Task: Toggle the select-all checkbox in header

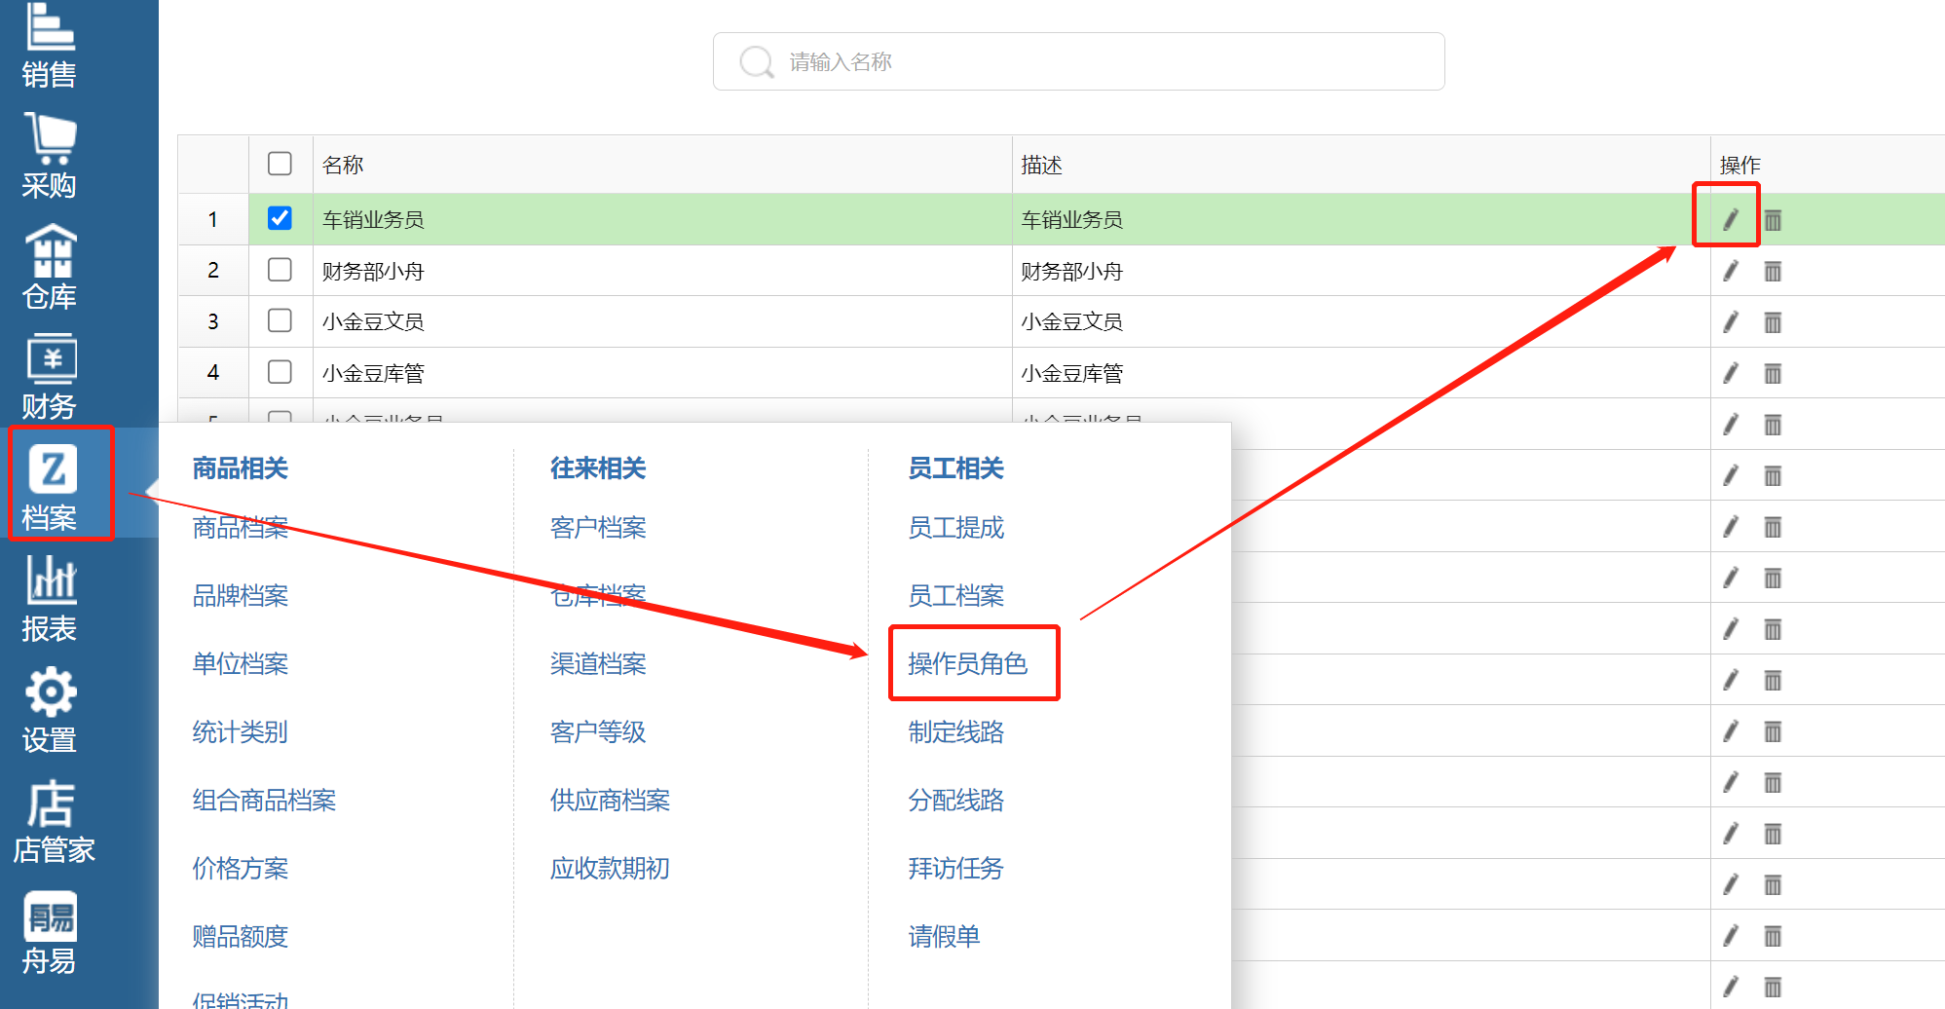Action: point(280,163)
